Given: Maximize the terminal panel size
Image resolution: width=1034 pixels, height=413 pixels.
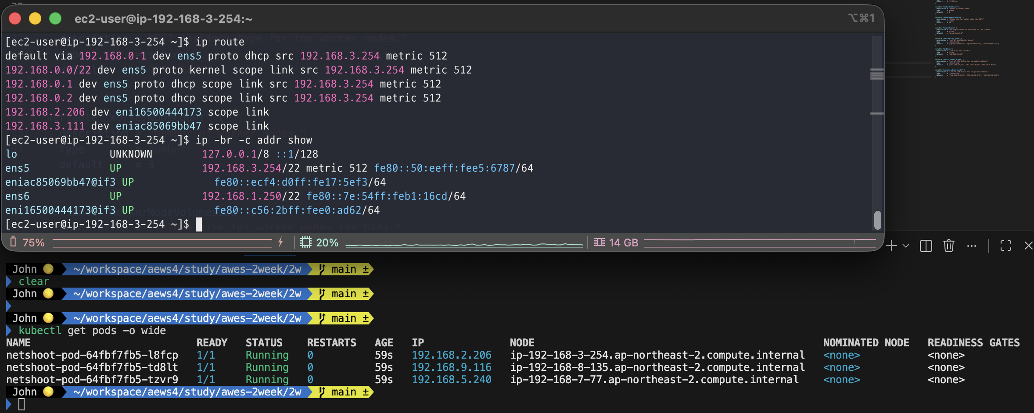Looking at the screenshot, I should [x=1006, y=246].
